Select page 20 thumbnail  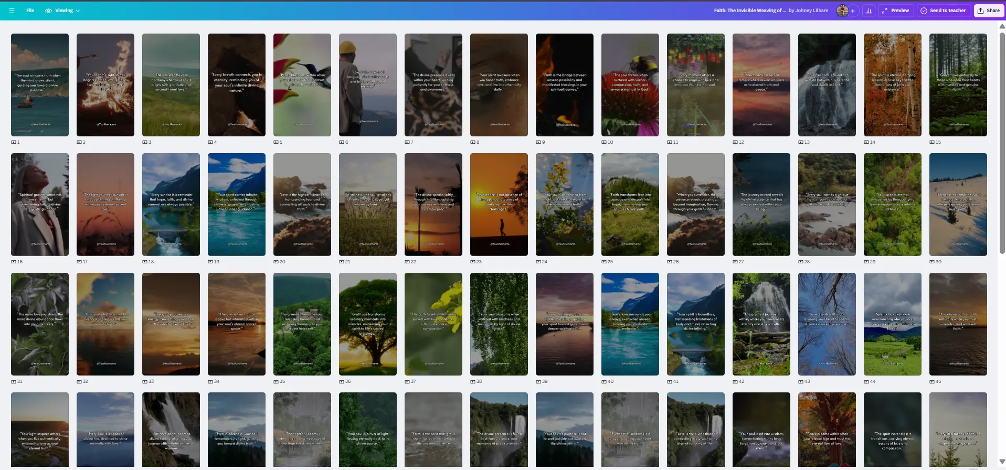tap(302, 205)
